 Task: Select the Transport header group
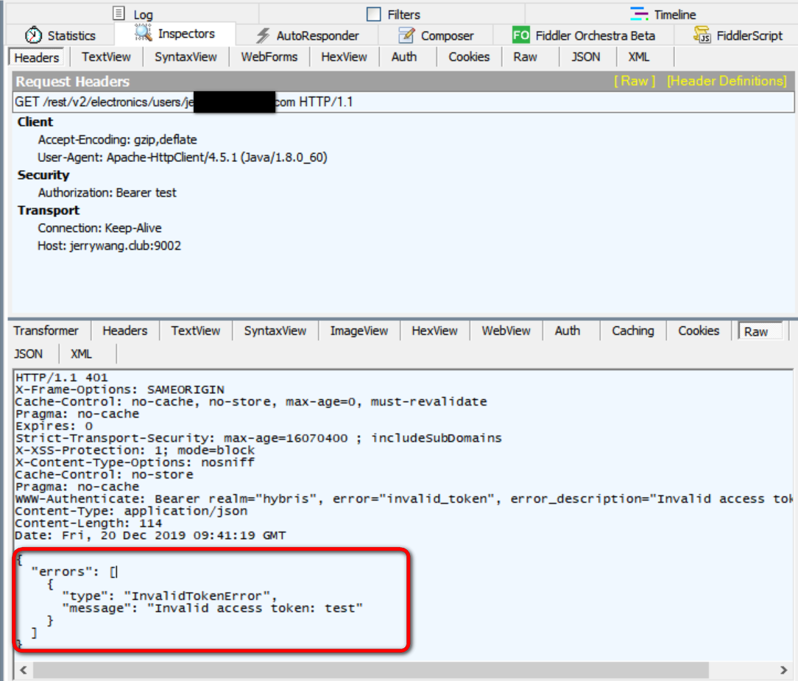coord(49,211)
